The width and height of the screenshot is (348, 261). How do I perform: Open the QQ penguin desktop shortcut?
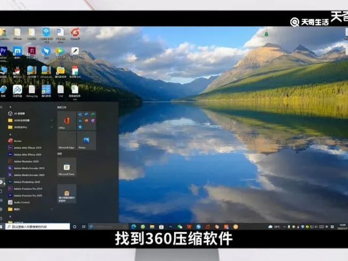(17, 72)
